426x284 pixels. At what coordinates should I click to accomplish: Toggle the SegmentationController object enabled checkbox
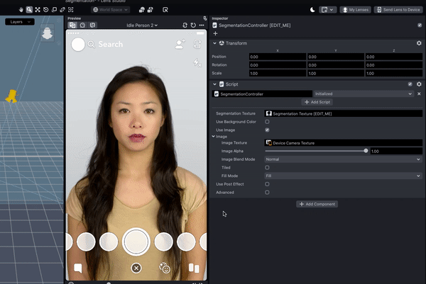[420, 25]
